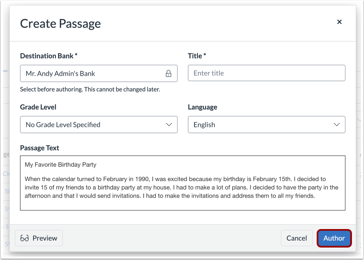Select the "No Grade Level Specified" combo box
The image size is (364, 260).
99,125
